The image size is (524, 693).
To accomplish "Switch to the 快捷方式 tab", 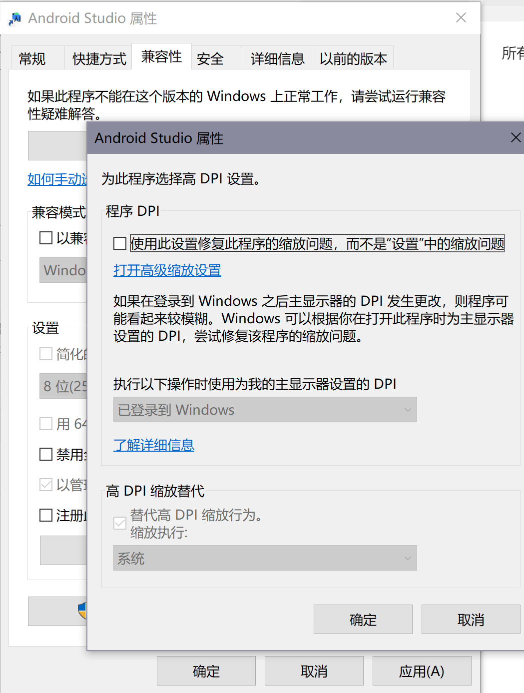I will pos(99,58).
